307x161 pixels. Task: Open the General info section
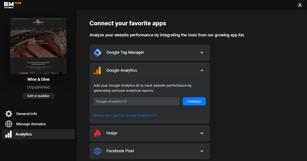[x=26, y=113]
